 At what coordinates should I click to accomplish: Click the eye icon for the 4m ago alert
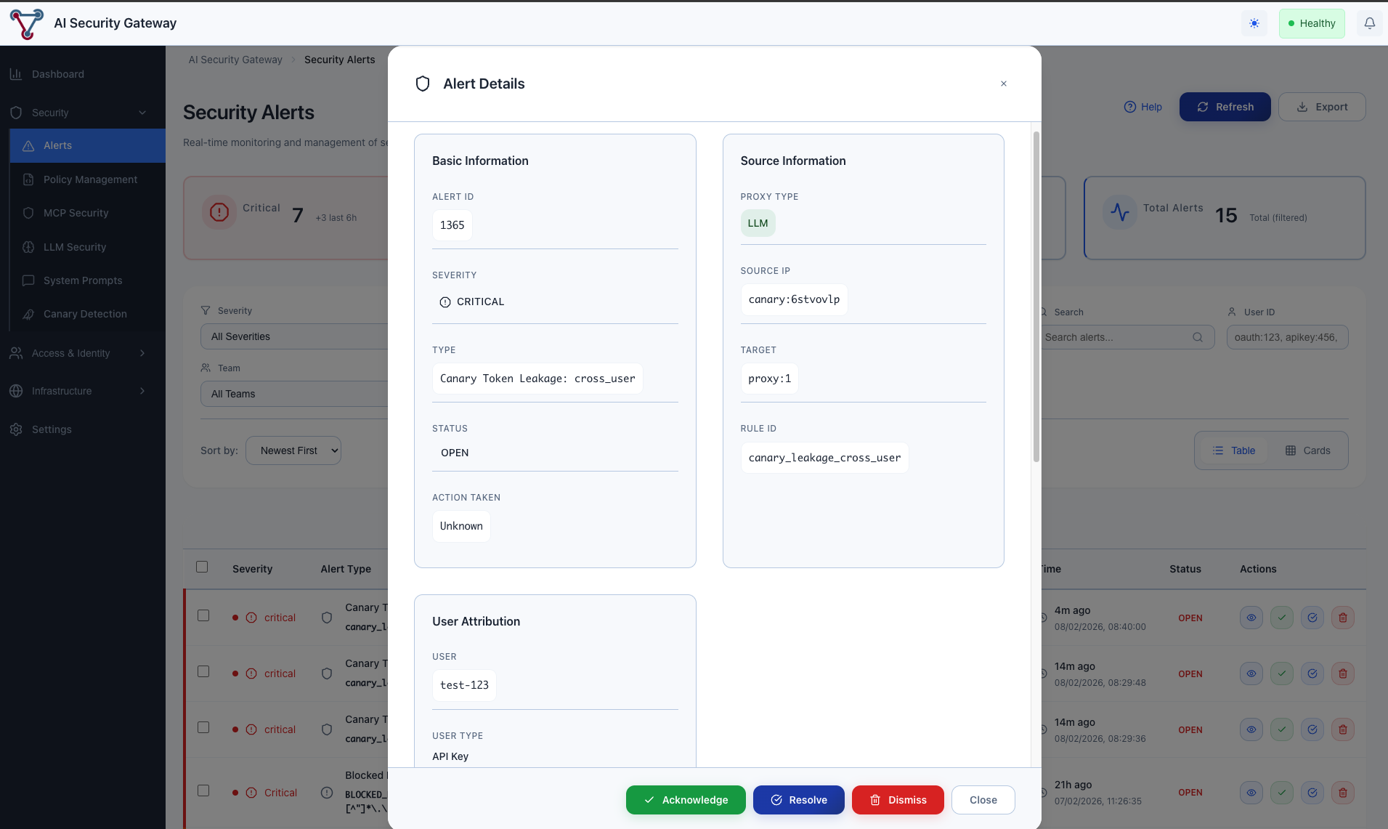point(1251,618)
